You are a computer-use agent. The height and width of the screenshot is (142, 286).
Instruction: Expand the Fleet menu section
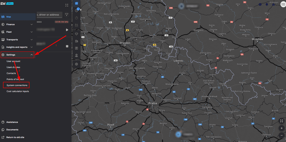[x=17, y=32]
